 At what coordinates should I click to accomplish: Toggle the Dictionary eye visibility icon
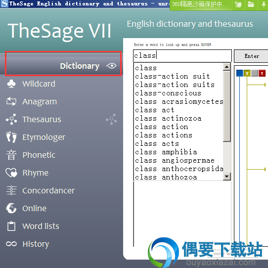point(111,66)
